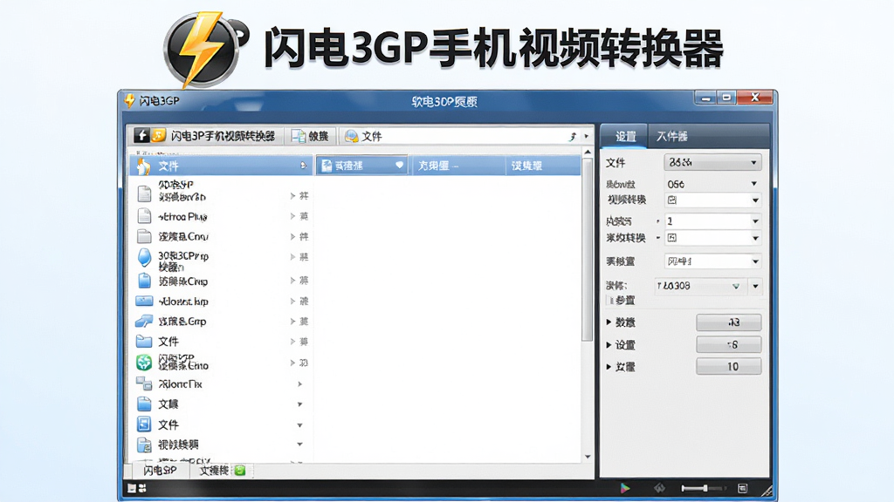This screenshot has width=894, height=502.
Task: Click the middle column header in the list
Action: [x=457, y=166]
